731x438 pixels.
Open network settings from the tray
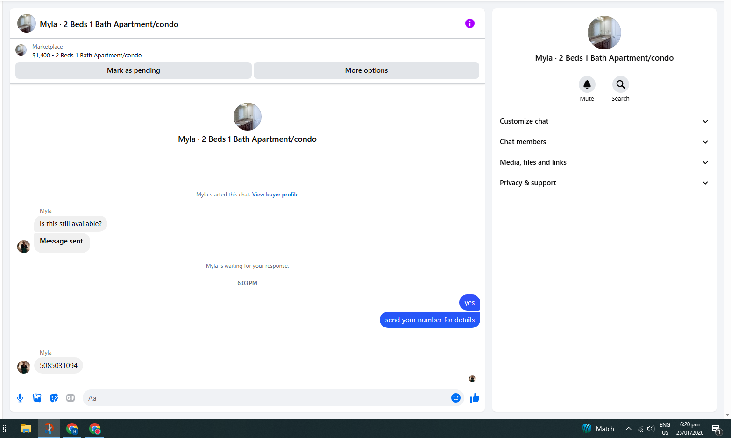coord(640,429)
